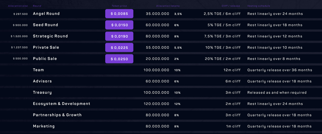
Task: Select the Marketing row label
Action: (x=44, y=126)
